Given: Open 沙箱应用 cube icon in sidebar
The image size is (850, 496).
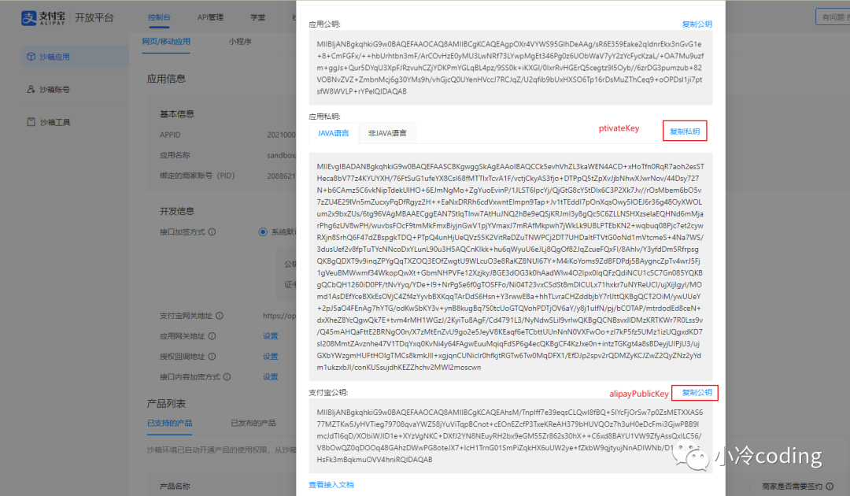Looking at the screenshot, I should pyautogui.click(x=31, y=57).
